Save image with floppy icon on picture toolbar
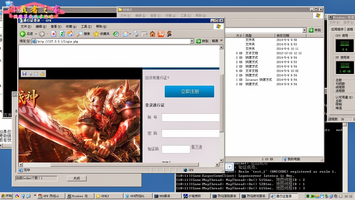This screenshot has height=200, width=355. [x=24, y=74]
